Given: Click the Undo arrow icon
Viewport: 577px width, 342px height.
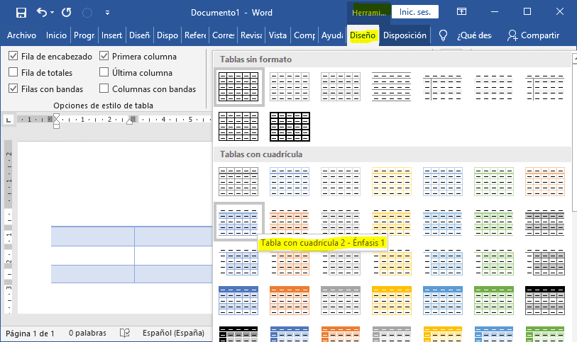Looking at the screenshot, I should point(42,13).
